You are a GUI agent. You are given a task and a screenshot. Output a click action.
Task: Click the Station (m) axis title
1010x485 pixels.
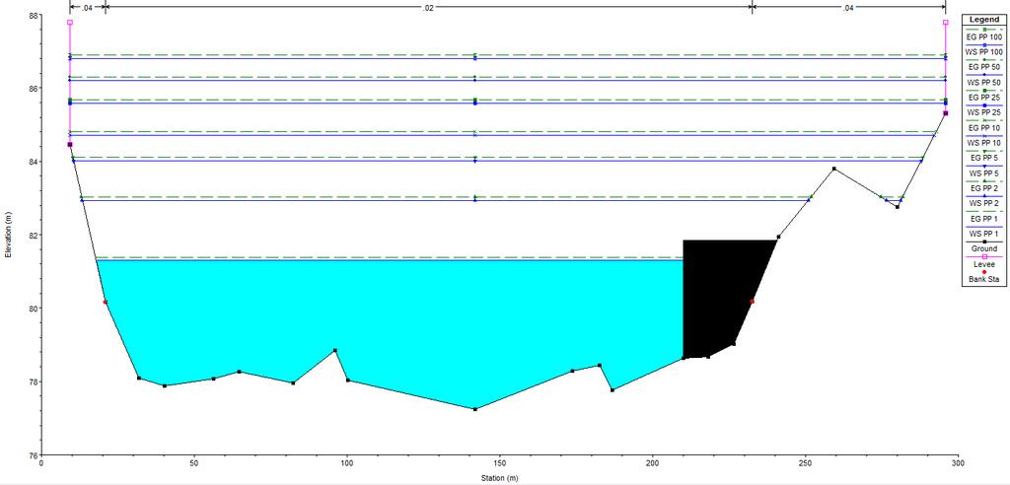(x=499, y=478)
